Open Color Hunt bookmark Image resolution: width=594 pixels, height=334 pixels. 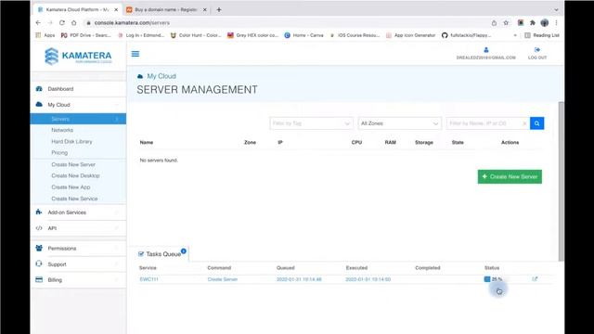[x=196, y=35]
